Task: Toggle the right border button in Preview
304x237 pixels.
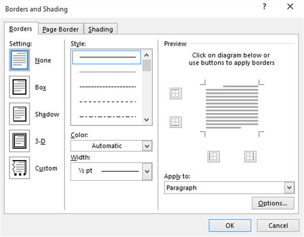Action: click(250, 156)
